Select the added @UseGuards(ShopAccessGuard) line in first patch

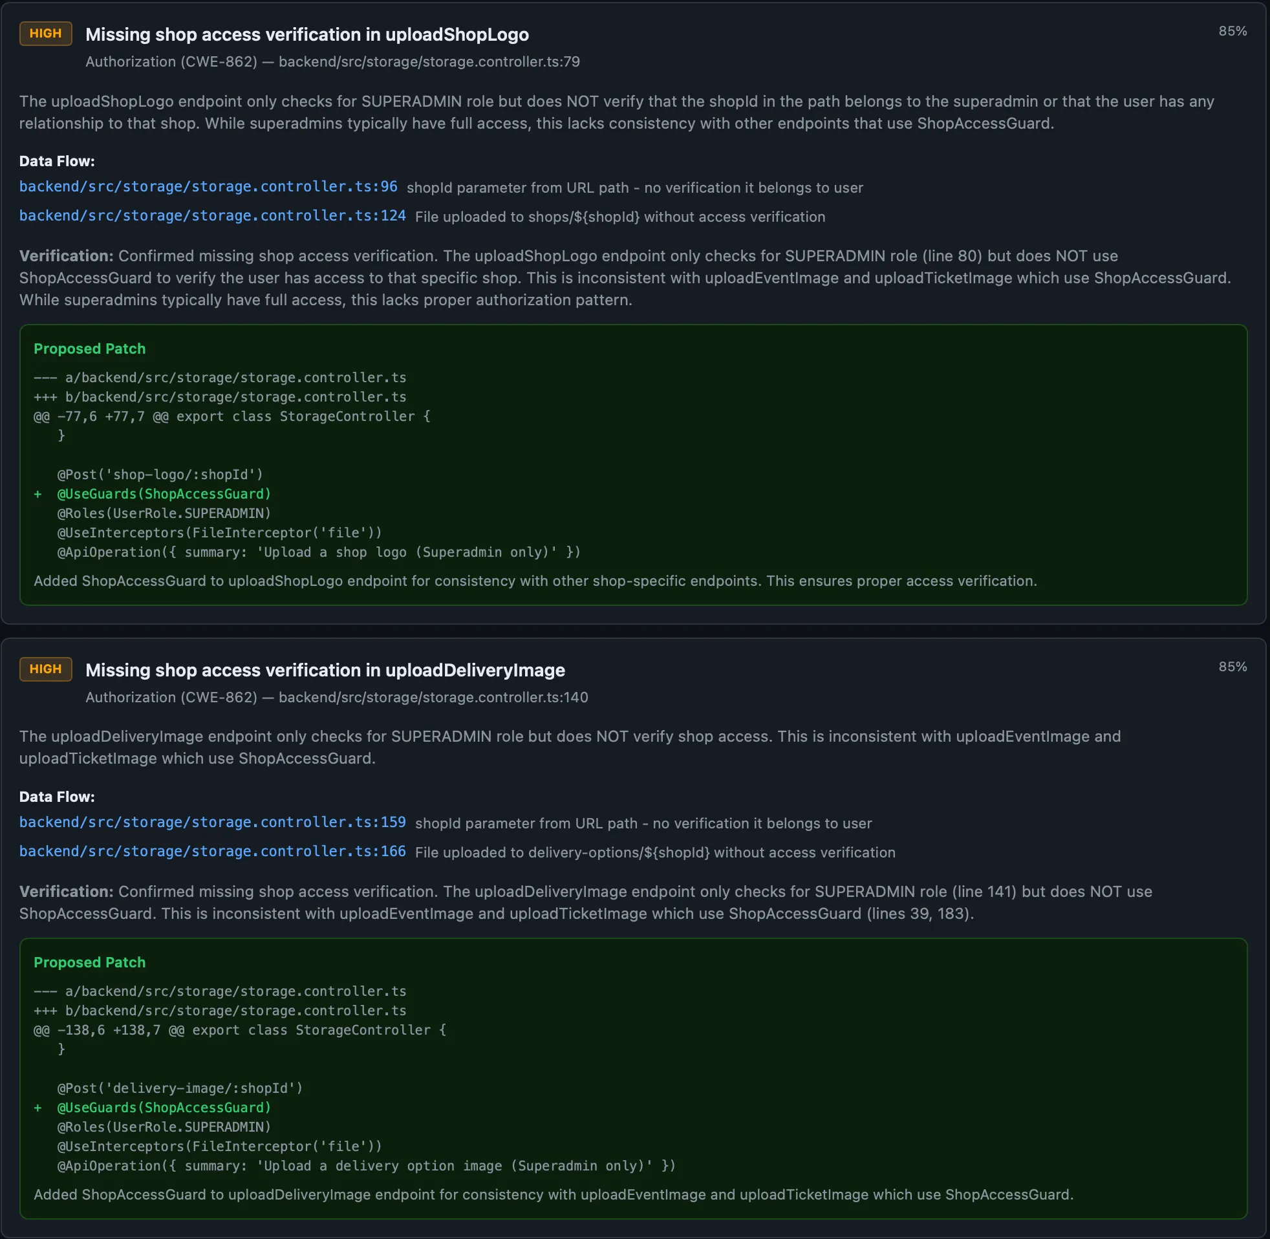pyautogui.click(x=164, y=493)
